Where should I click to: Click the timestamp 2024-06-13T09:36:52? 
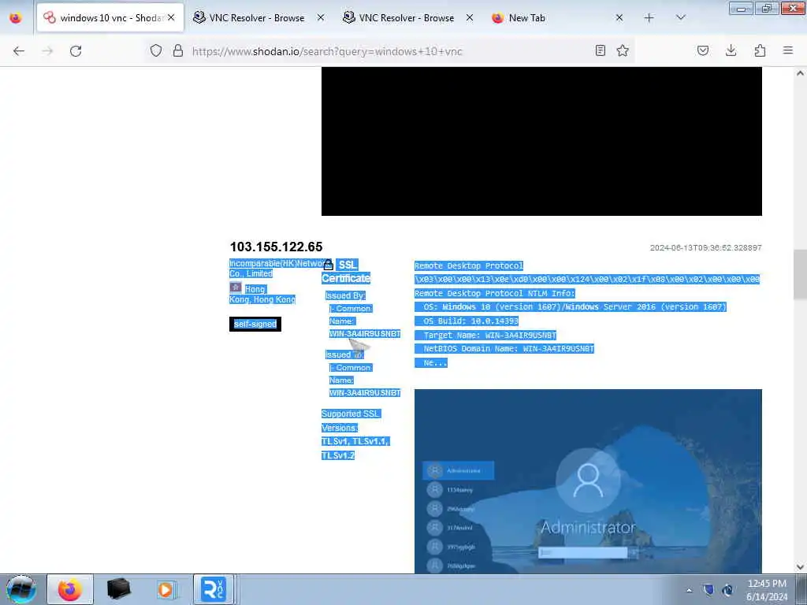click(705, 247)
